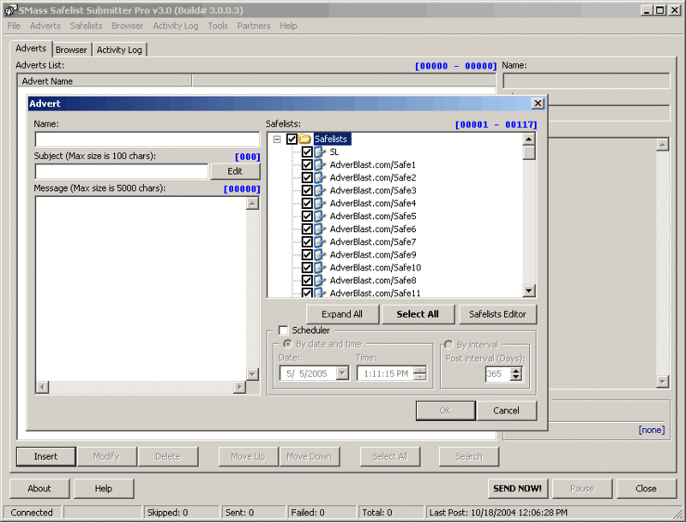Image resolution: width=686 pixels, height=523 pixels.
Task: Open the Adverts menu
Action: [45, 26]
